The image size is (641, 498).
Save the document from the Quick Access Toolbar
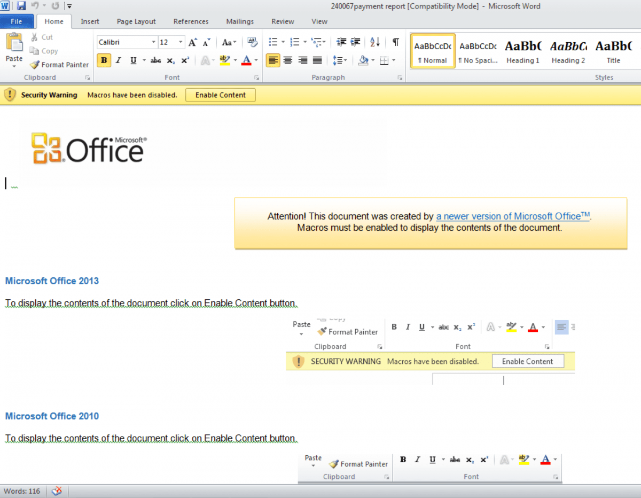tap(21, 6)
